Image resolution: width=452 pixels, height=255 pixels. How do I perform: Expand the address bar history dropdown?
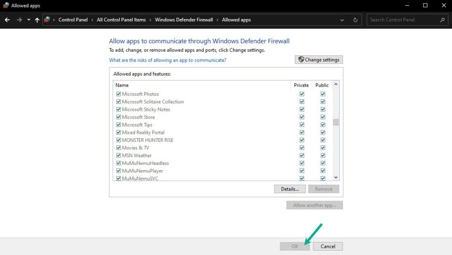pos(342,20)
